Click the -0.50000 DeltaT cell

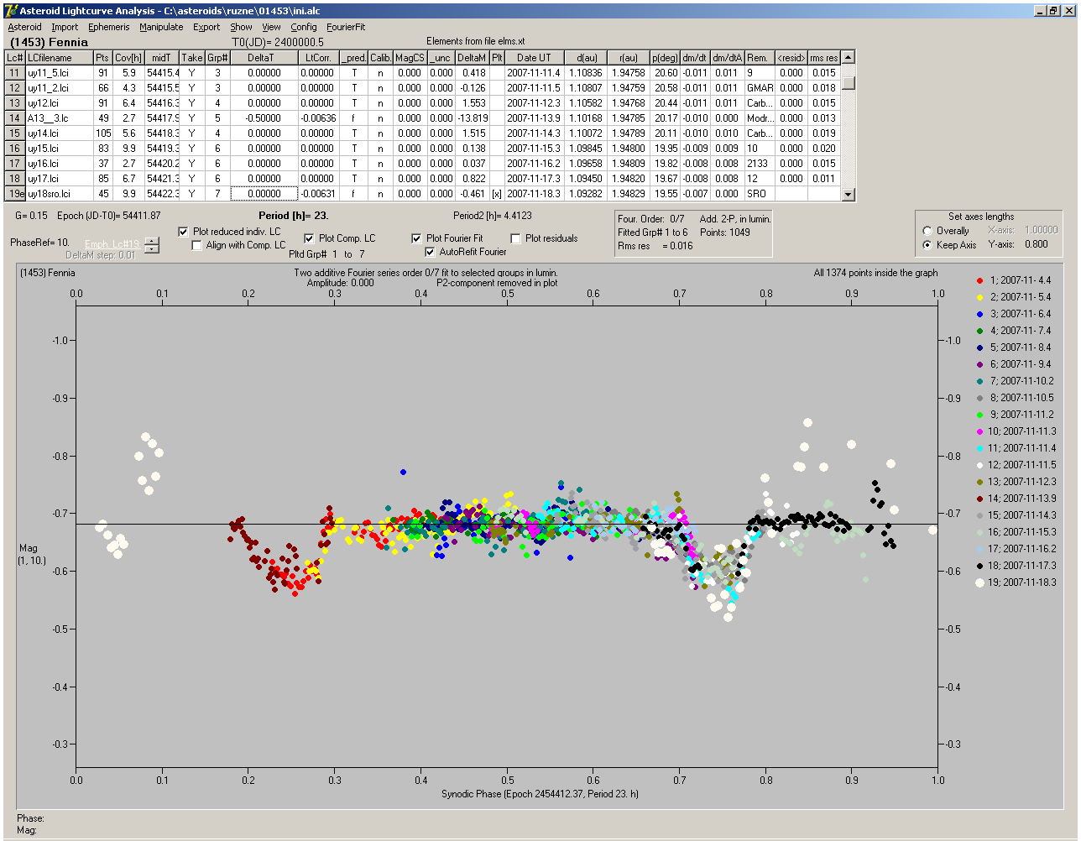264,118
